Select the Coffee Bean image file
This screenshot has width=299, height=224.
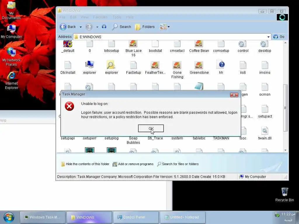tap(199, 46)
